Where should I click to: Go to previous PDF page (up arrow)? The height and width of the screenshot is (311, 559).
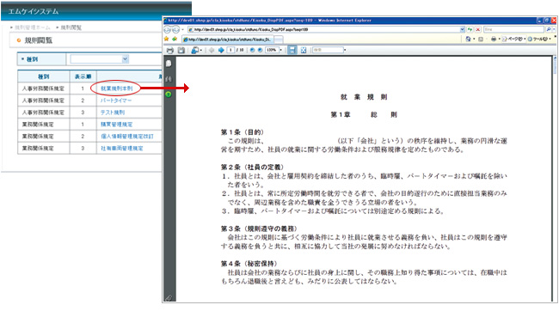pyautogui.click(x=212, y=50)
